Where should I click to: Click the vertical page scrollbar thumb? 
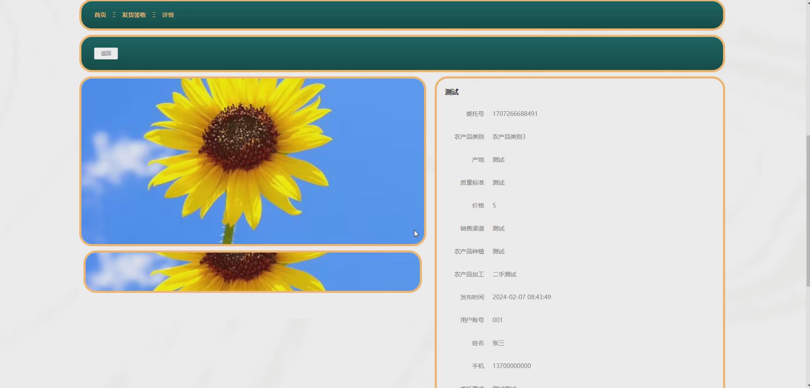tap(808, 212)
